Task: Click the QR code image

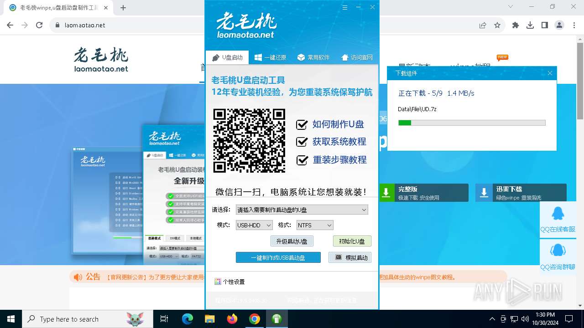Action: click(x=249, y=140)
